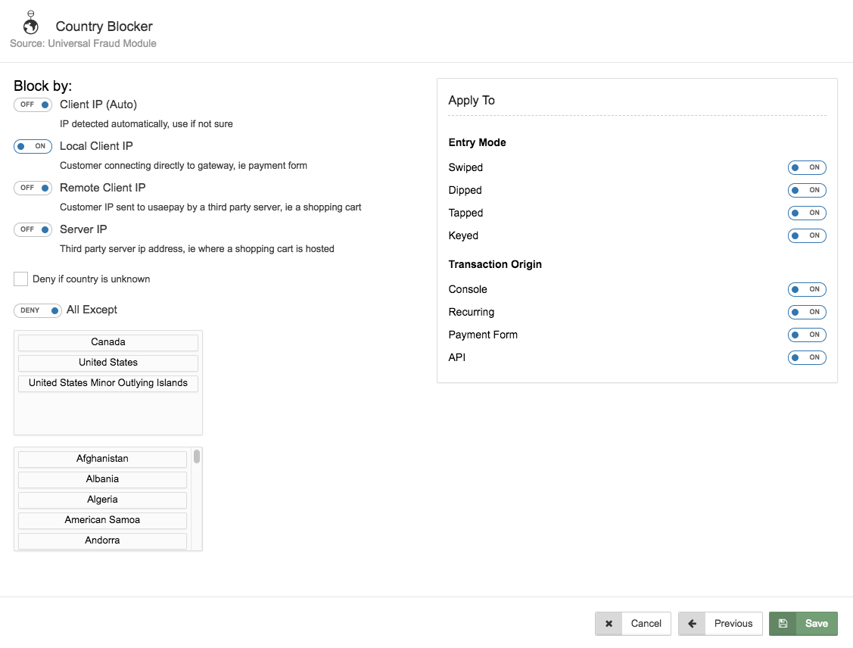Click the back arrow icon on Previous
853x648 pixels.
point(692,624)
